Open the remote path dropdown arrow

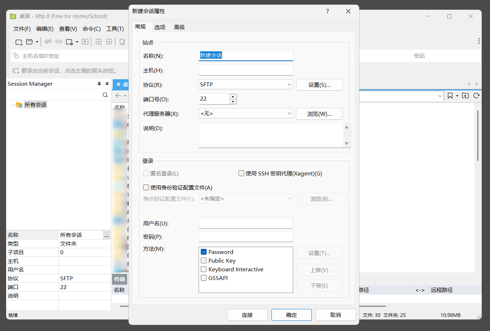[x=440, y=96]
